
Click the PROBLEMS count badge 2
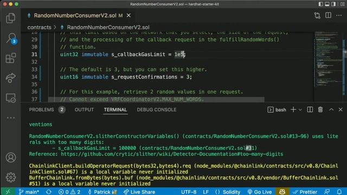tap(62, 109)
